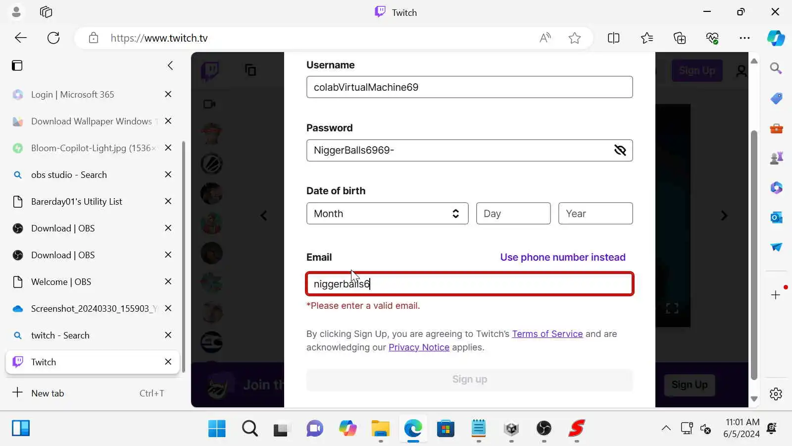Open Tab actions menu icon
This screenshot has height=446, width=792.
(x=17, y=65)
